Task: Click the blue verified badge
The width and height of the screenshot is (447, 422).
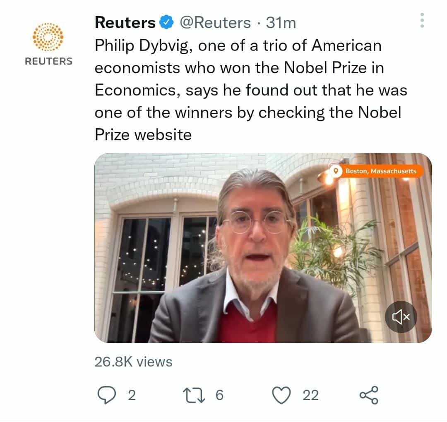Action: pyautogui.click(x=167, y=23)
